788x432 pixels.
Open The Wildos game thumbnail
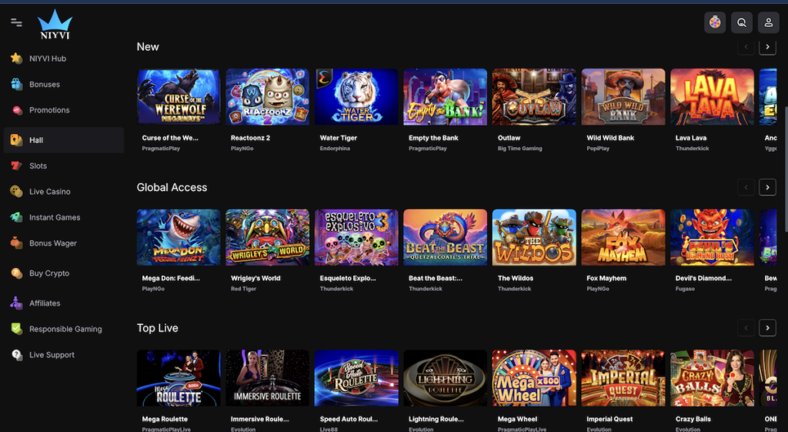pyautogui.click(x=534, y=237)
